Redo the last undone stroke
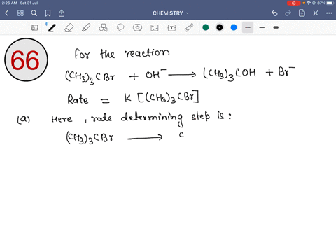 coord(288,13)
